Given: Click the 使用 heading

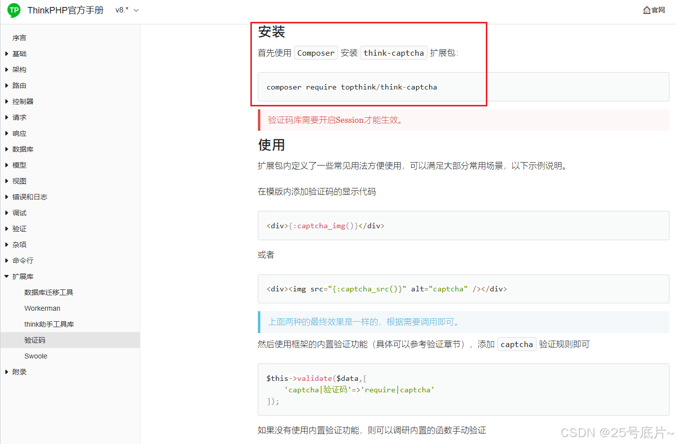Looking at the screenshot, I should (271, 145).
